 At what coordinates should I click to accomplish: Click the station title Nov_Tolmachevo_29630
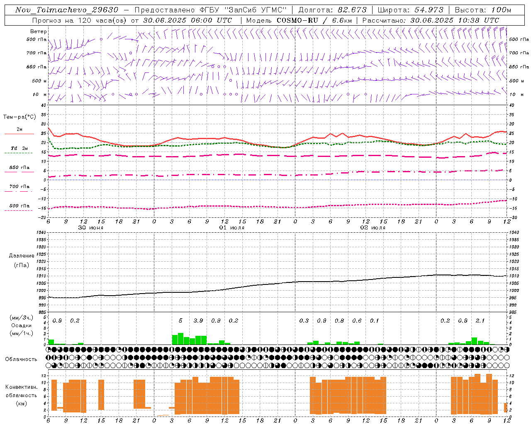pyautogui.click(x=67, y=10)
